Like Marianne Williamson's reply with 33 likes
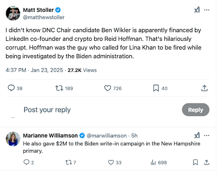This screenshot has width=217, height=173. [111, 163]
